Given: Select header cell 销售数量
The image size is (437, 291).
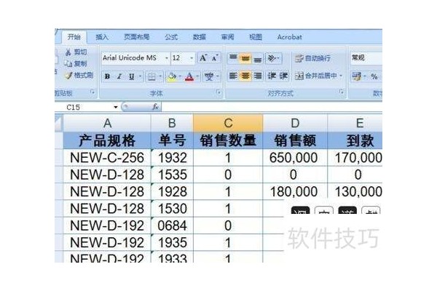Looking at the screenshot, I should click(x=228, y=140).
